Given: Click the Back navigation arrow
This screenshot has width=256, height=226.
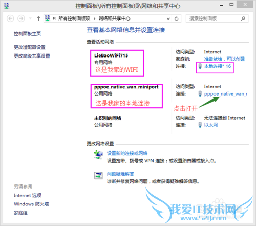Looking at the screenshot, I should 10,18.
